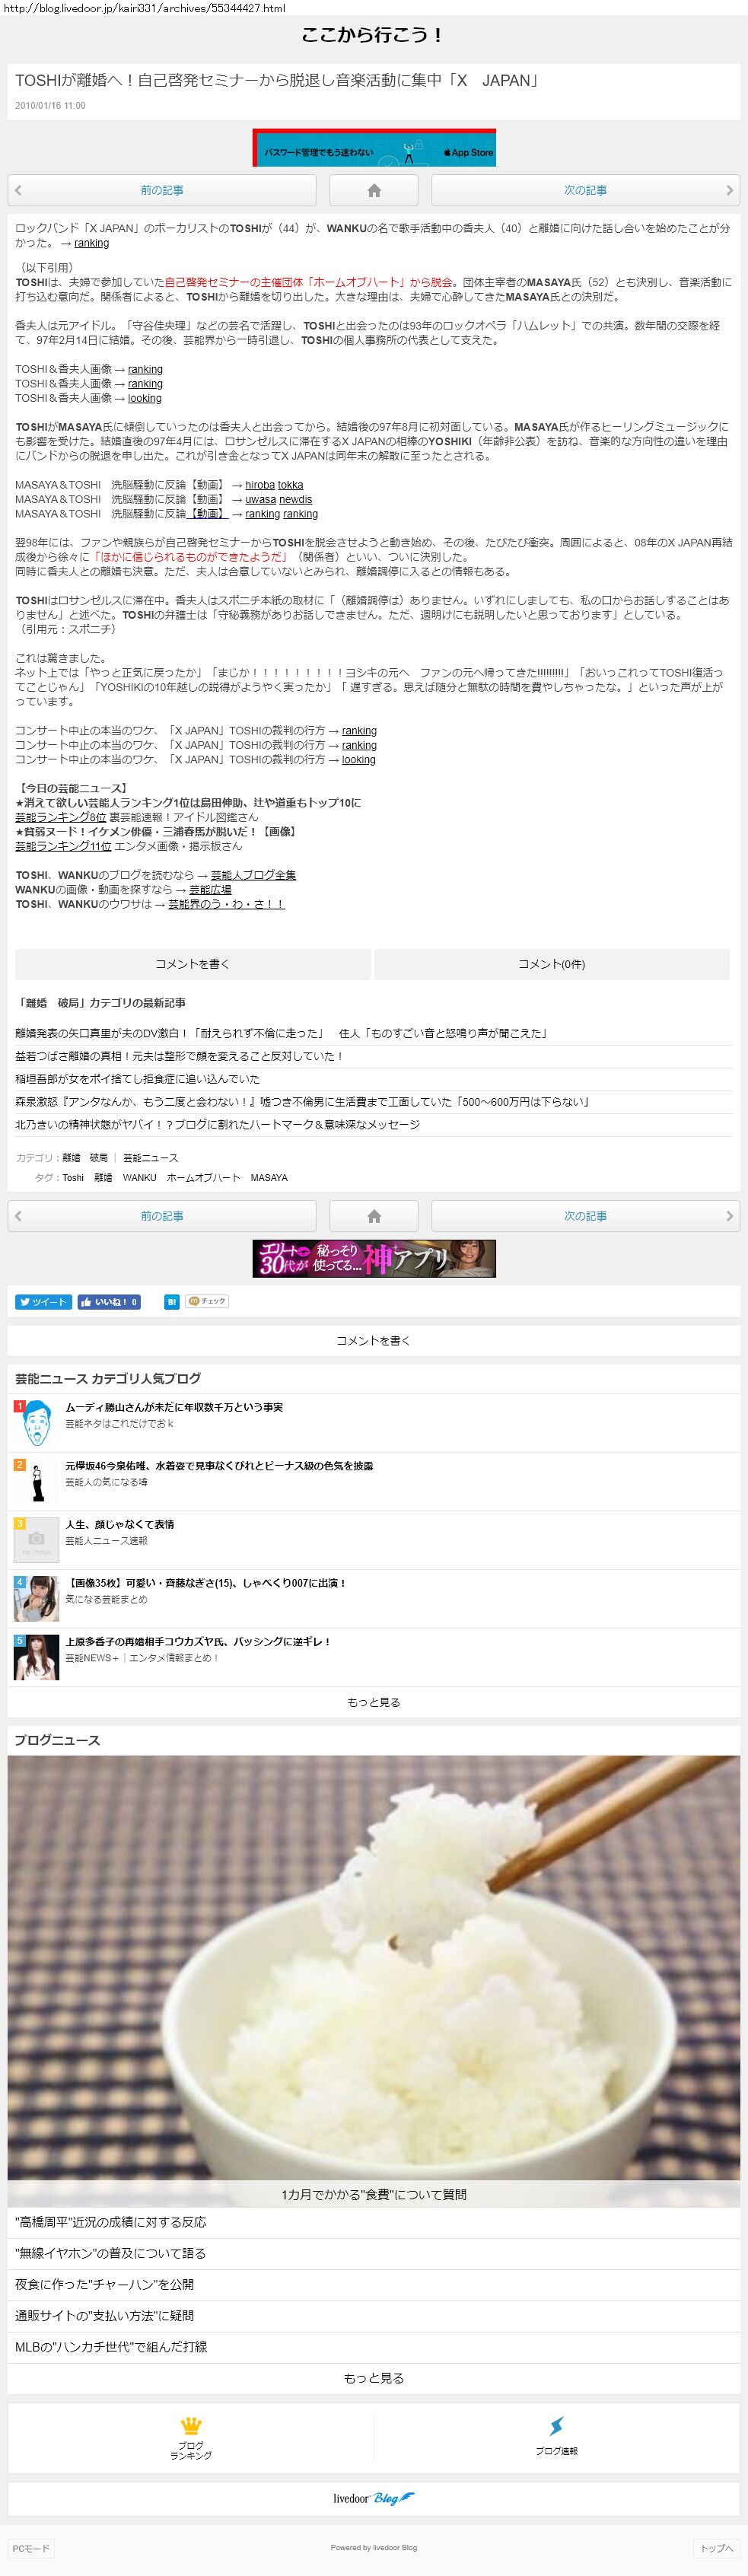Open the password manager App Store ad banner
748x2576 pixels.
coord(374,148)
